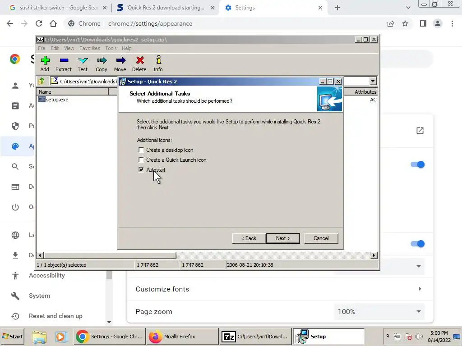462x346 pixels.
Task: Open a new Chrome tab
Action: [x=337, y=8]
